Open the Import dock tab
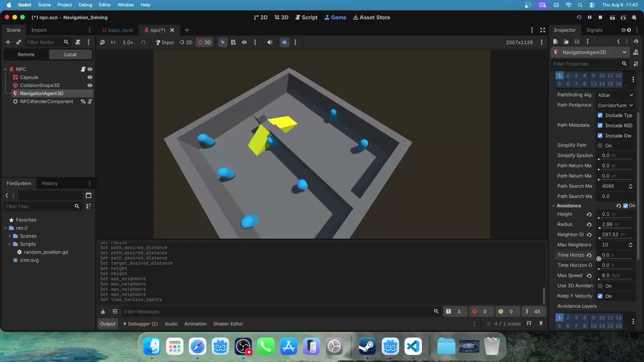 pyautogui.click(x=39, y=30)
